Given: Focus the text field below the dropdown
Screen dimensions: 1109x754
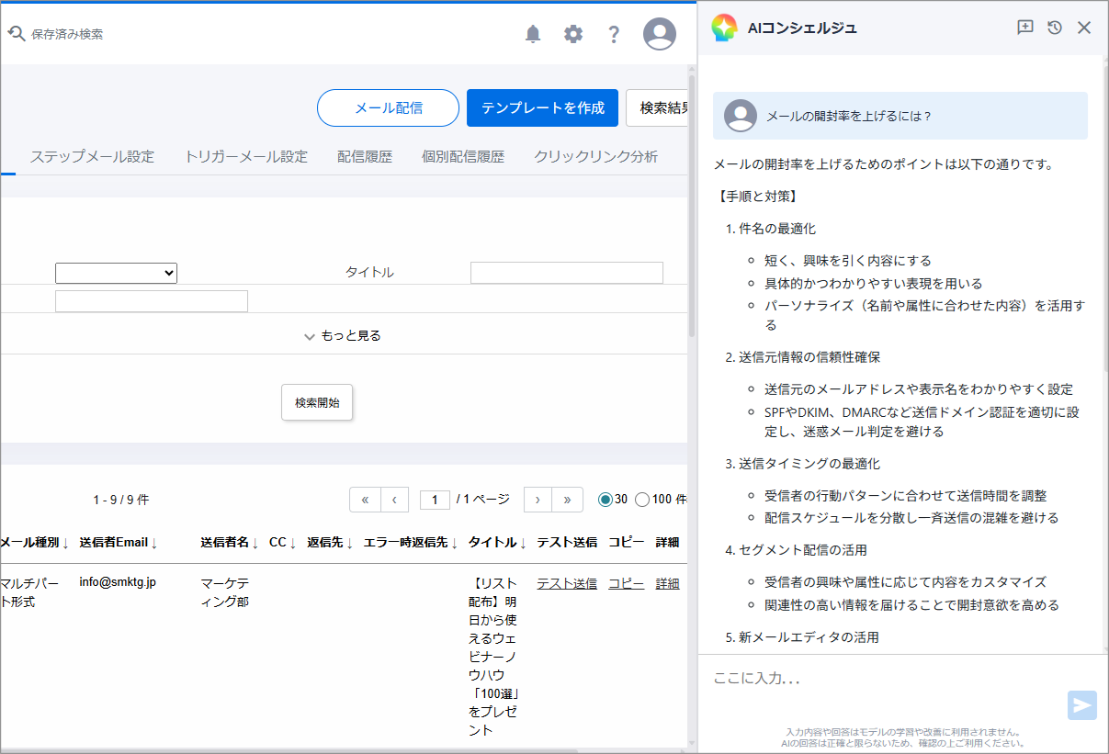Looking at the screenshot, I should tap(152, 301).
